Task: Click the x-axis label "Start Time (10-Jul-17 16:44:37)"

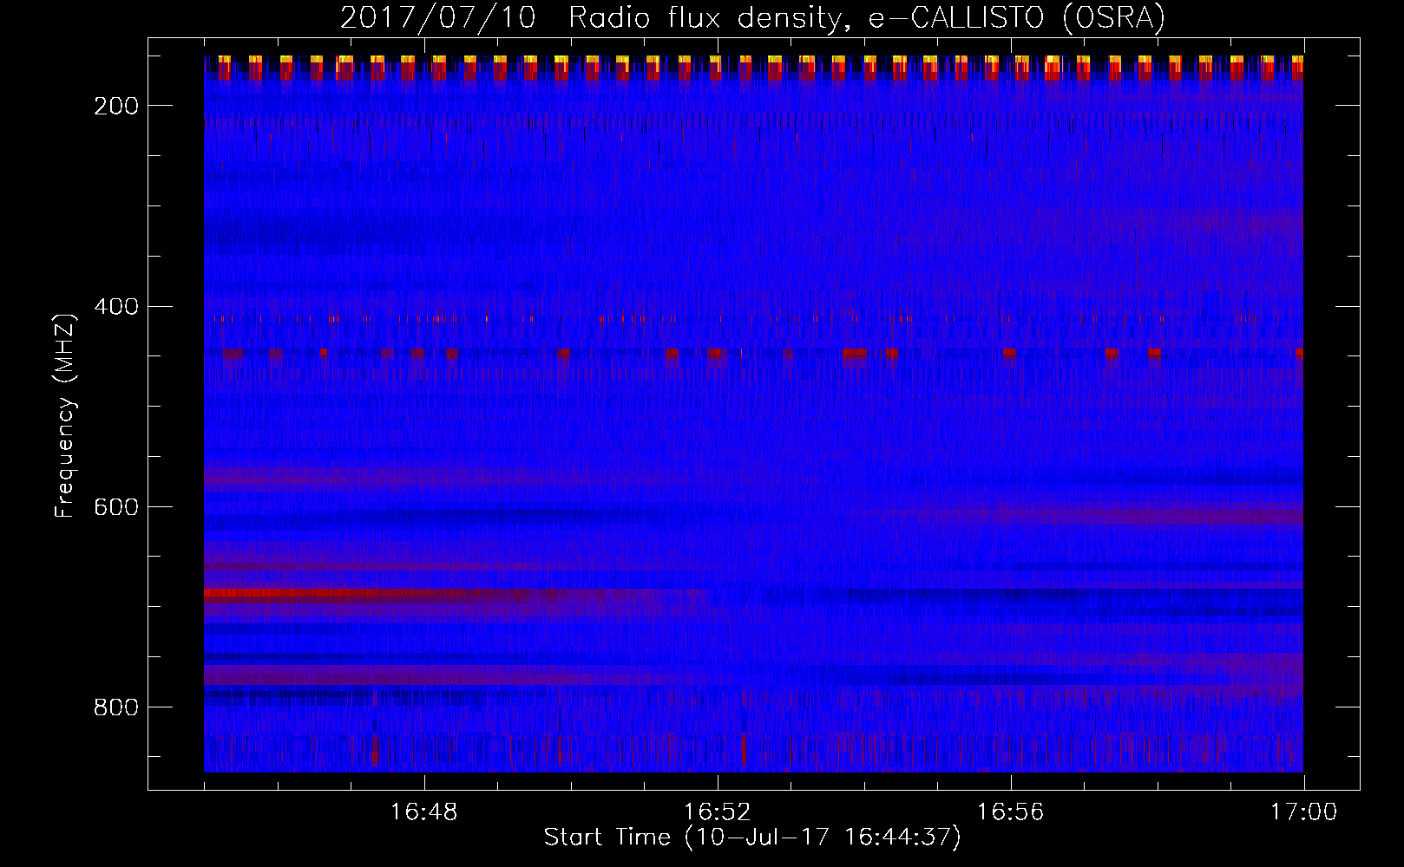Action: 753,838
